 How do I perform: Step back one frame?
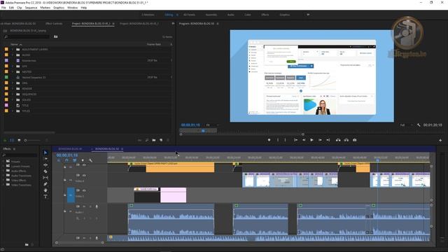point(304,140)
